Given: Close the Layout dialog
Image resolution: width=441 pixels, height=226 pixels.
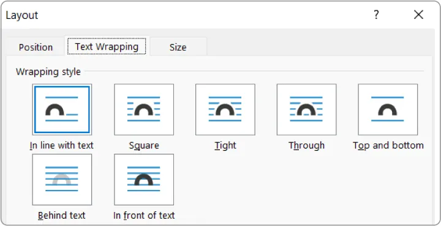Looking at the screenshot, I should pos(418,15).
